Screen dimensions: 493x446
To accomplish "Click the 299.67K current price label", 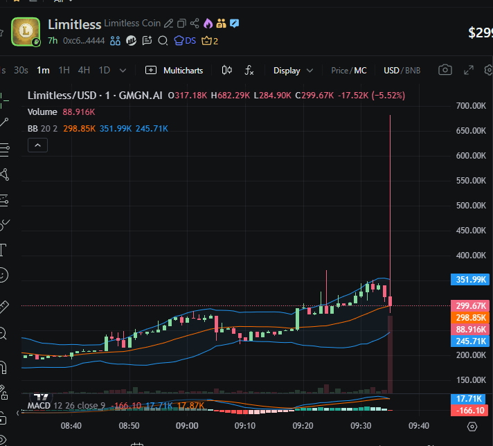I will click(470, 305).
